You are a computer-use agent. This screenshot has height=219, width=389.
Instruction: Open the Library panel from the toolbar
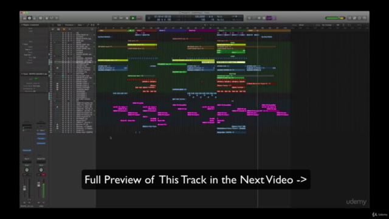tap(24, 18)
